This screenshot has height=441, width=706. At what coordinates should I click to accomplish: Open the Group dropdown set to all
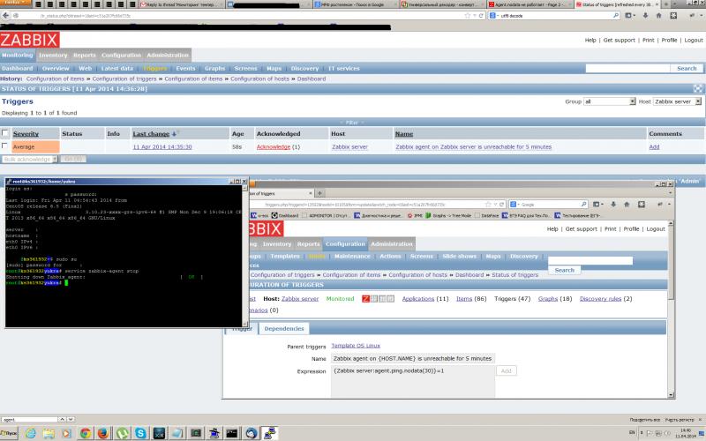click(609, 101)
